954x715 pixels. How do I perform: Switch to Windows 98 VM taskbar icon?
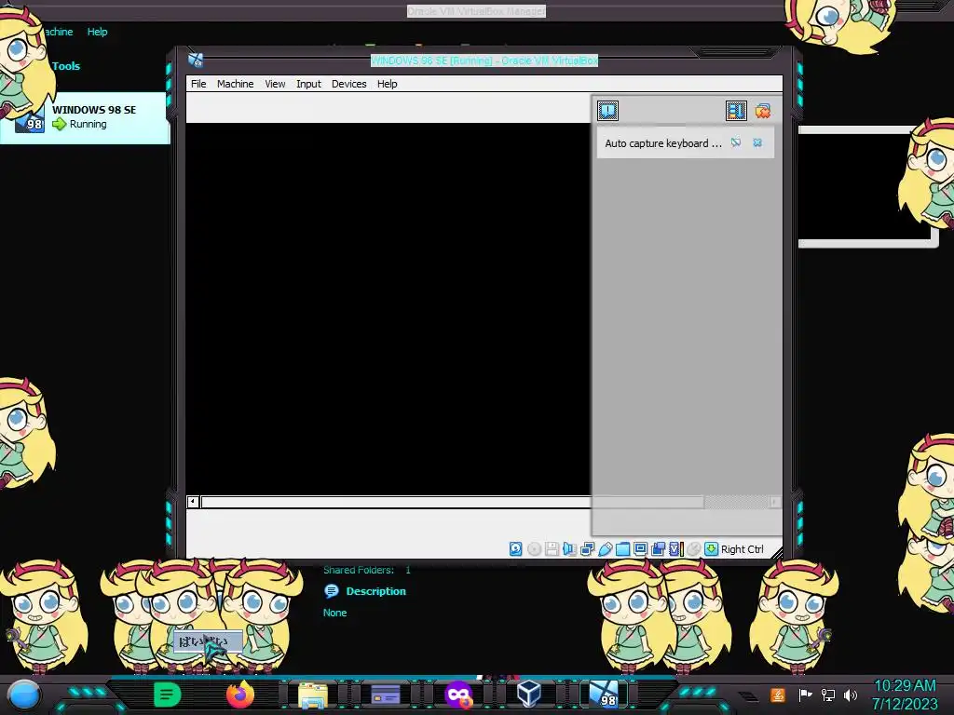[x=604, y=695]
